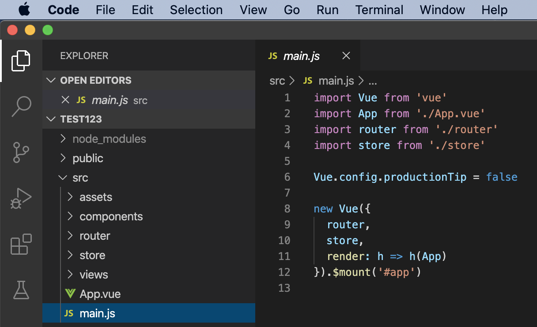The image size is (537, 327).
Task: Open the Terminal menu
Action: [x=379, y=10]
